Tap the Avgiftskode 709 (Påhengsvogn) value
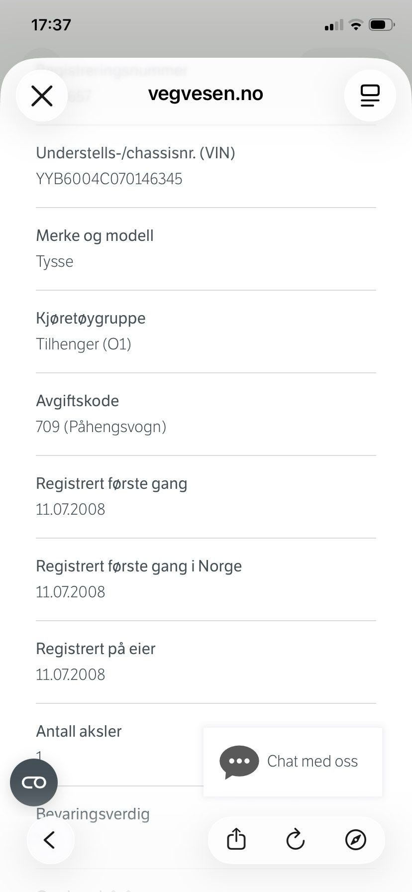Viewport: 412px width, 892px height. click(x=101, y=427)
